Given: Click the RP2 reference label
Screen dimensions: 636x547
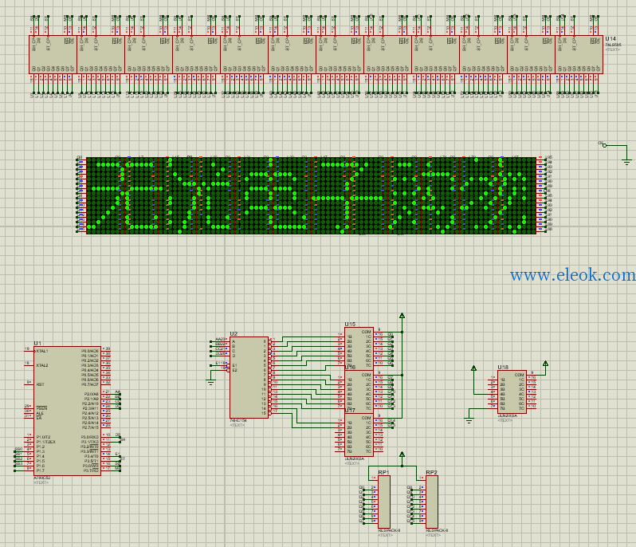Looking at the screenshot, I should 432,472.
